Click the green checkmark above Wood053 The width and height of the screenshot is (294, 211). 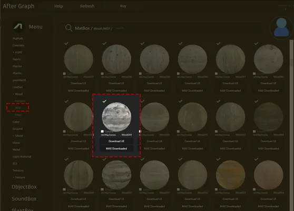pos(218,159)
